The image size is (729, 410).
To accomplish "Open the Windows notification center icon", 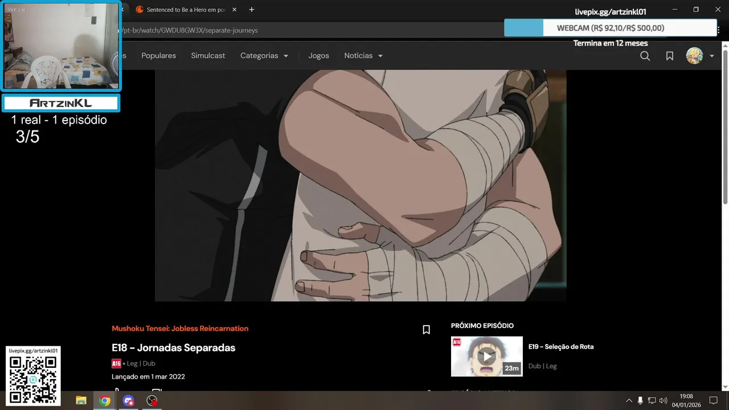I will [713, 401].
